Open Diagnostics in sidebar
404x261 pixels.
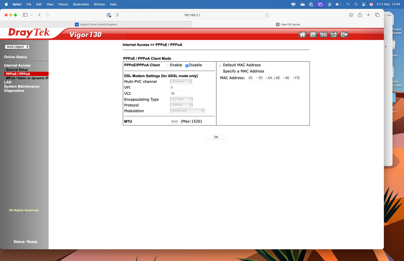tap(14, 91)
